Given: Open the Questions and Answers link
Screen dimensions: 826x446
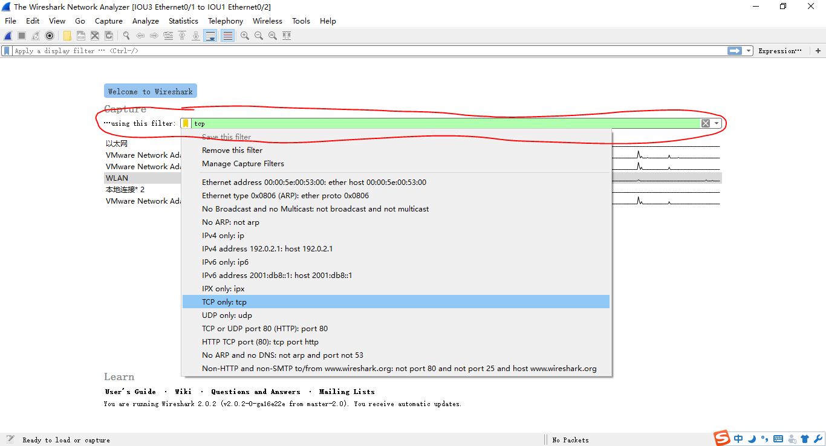Looking at the screenshot, I should tap(255, 392).
